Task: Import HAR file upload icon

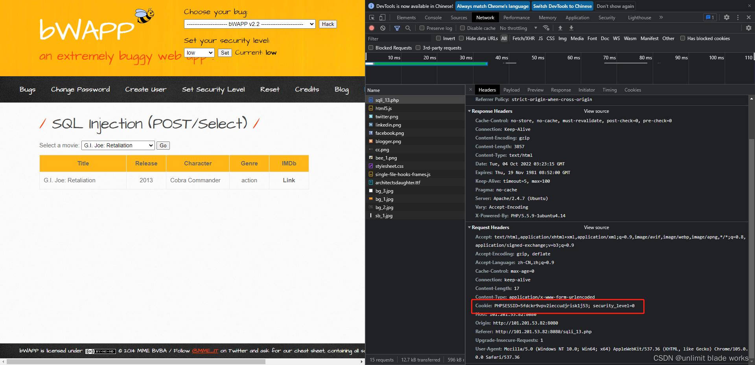Action: [x=560, y=28]
